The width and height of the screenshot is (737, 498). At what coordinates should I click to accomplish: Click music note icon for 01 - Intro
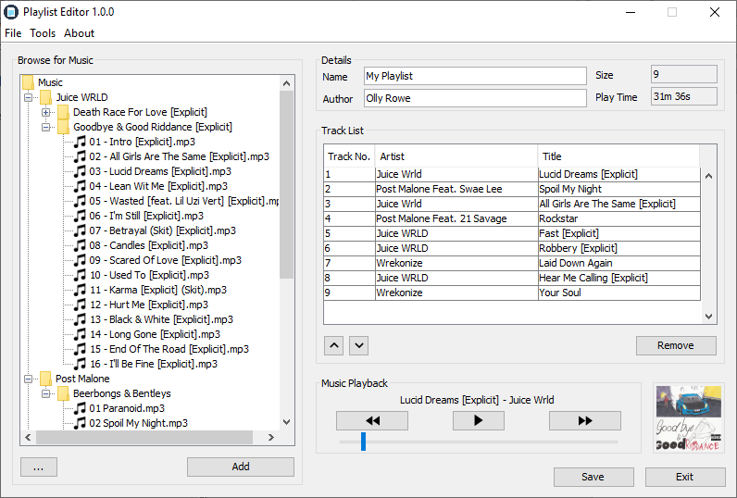81,142
